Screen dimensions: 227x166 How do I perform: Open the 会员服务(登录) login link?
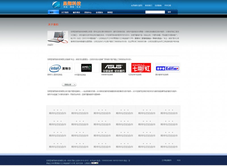tap(137, 5)
